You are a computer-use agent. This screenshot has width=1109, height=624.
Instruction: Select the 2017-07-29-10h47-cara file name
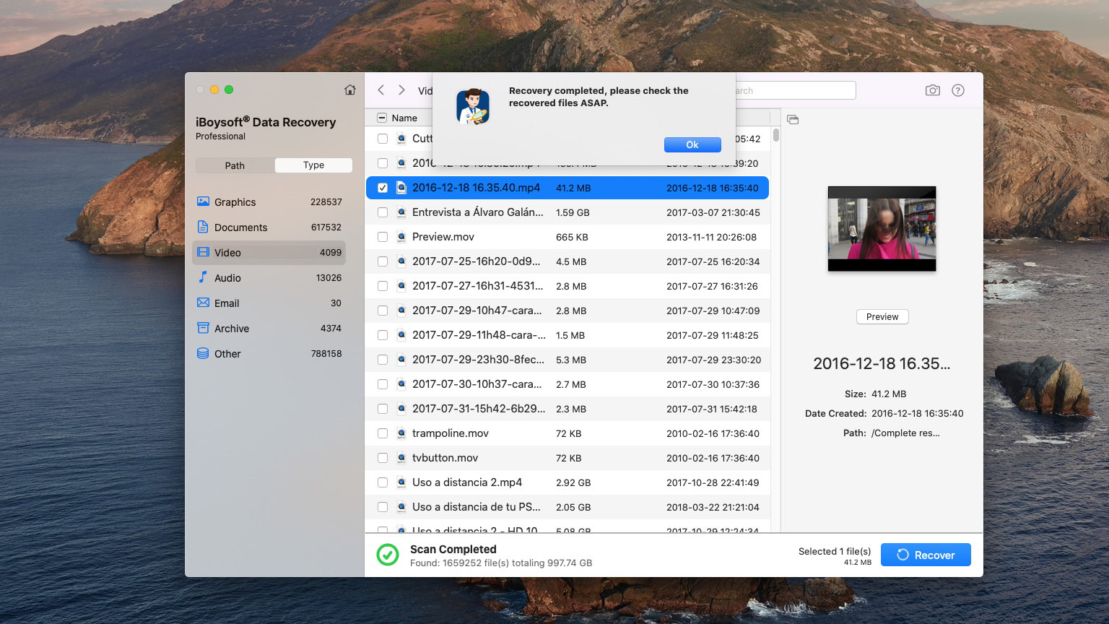click(477, 311)
